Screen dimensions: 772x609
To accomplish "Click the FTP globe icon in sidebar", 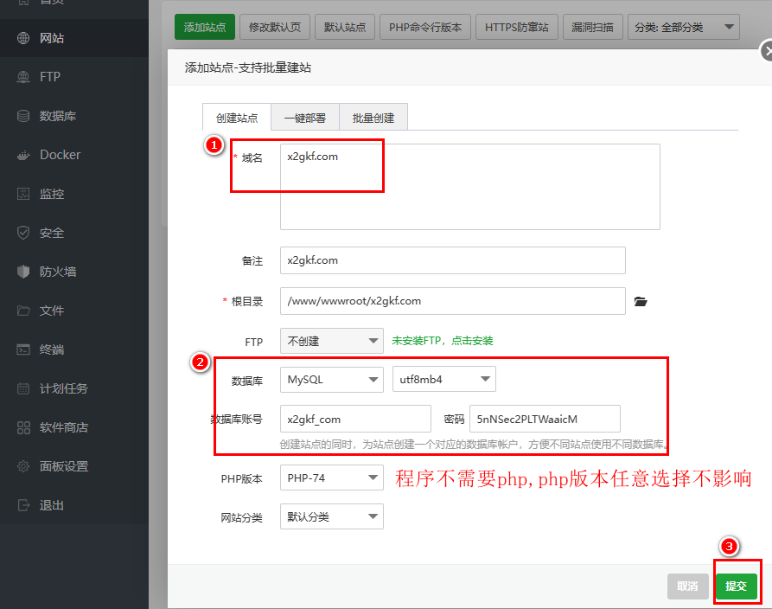I will tap(23, 77).
